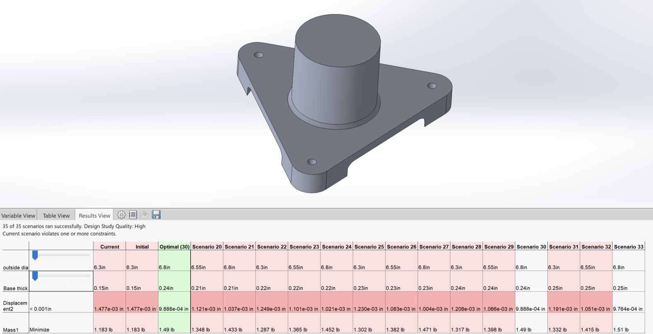Pick the Scenario 30 column header
This screenshot has width=653, height=334.
[x=531, y=247]
